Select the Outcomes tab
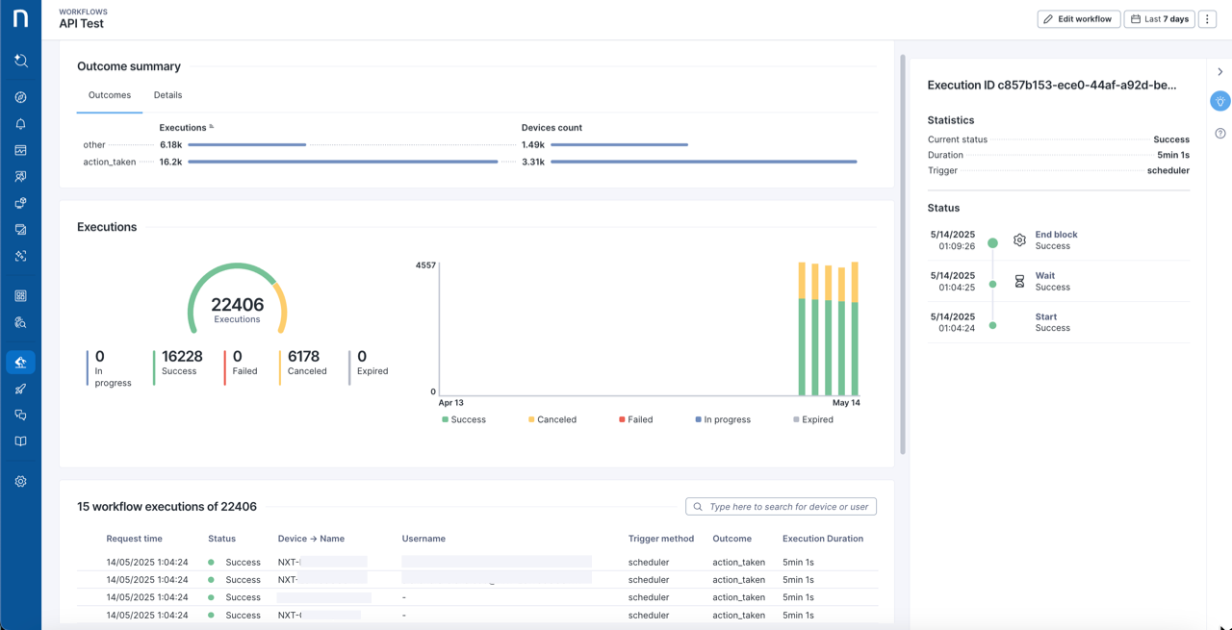The width and height of the screenshot is (1232, 630). click(110, 95)
